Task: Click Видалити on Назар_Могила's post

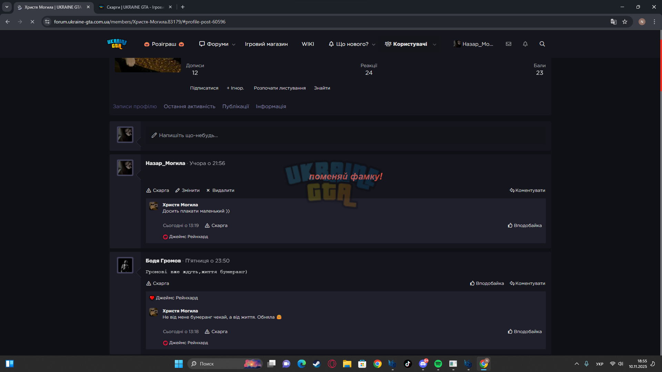Action: [220, 190]
